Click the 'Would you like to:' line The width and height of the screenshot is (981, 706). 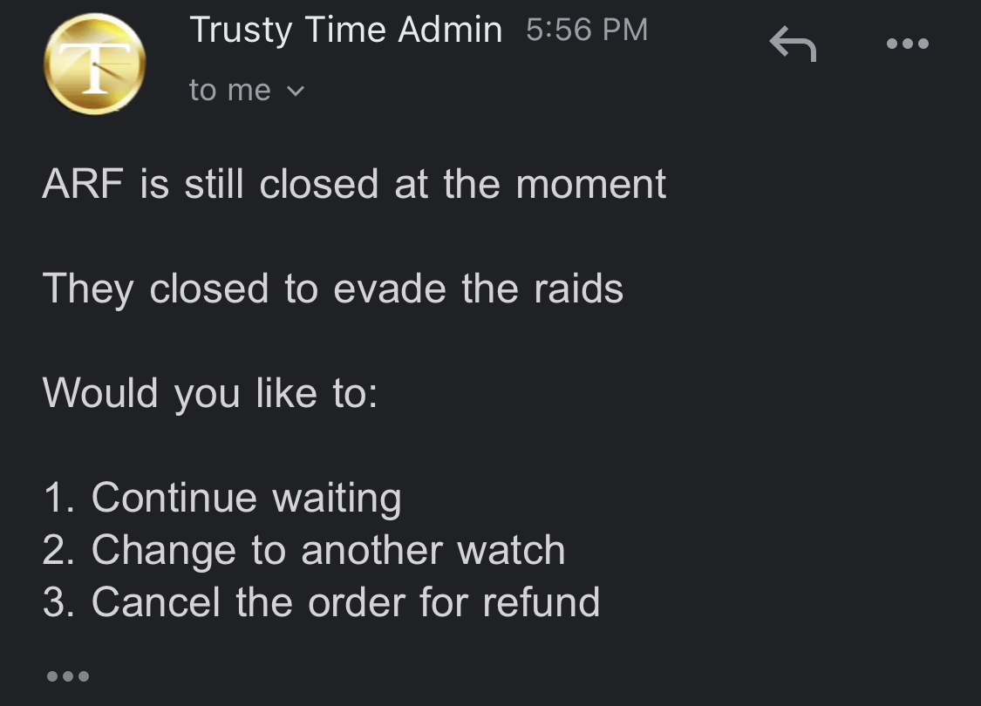point(210,393)
